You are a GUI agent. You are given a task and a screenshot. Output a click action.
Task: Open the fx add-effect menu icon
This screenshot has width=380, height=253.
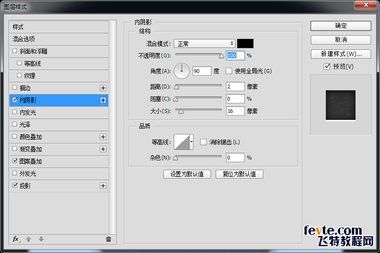click(16, 239)
